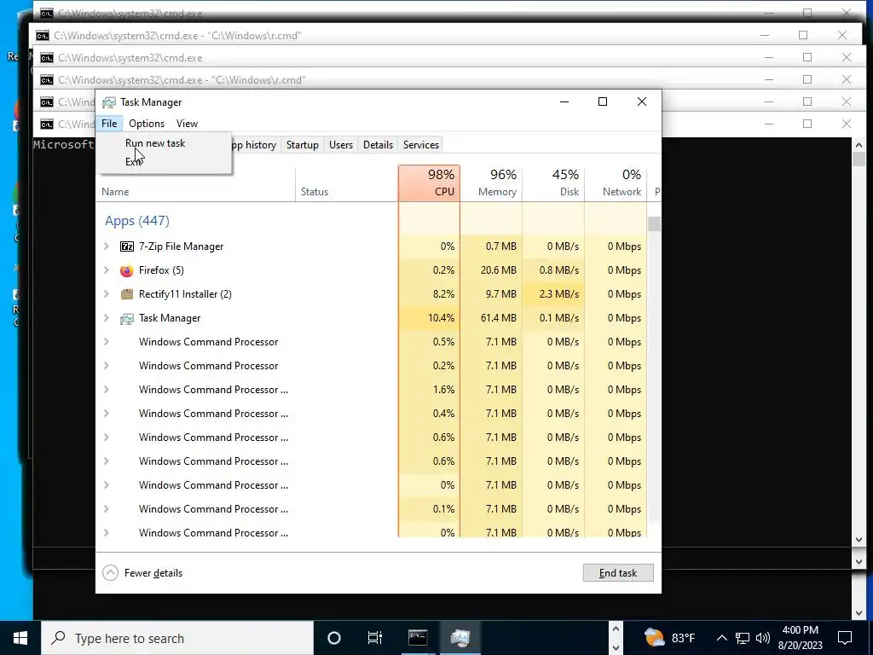Expand the Windows Command Processor row using 0.1% CPU

(x=107, y=509)
